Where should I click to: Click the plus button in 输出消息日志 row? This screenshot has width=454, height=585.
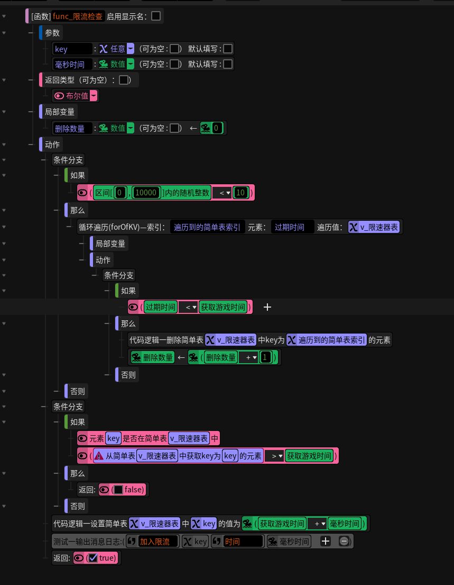coord(325,541)
